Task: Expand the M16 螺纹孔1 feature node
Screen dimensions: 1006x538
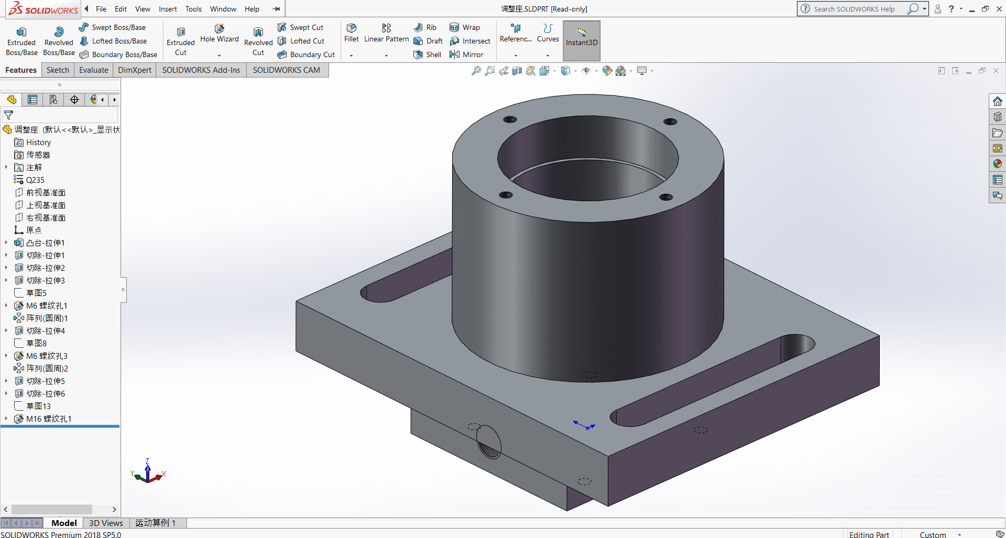Action: (6, 419)
